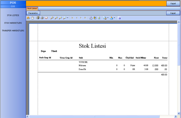
Task: Click the Stok Listesi report title
Action: point(92,46)
